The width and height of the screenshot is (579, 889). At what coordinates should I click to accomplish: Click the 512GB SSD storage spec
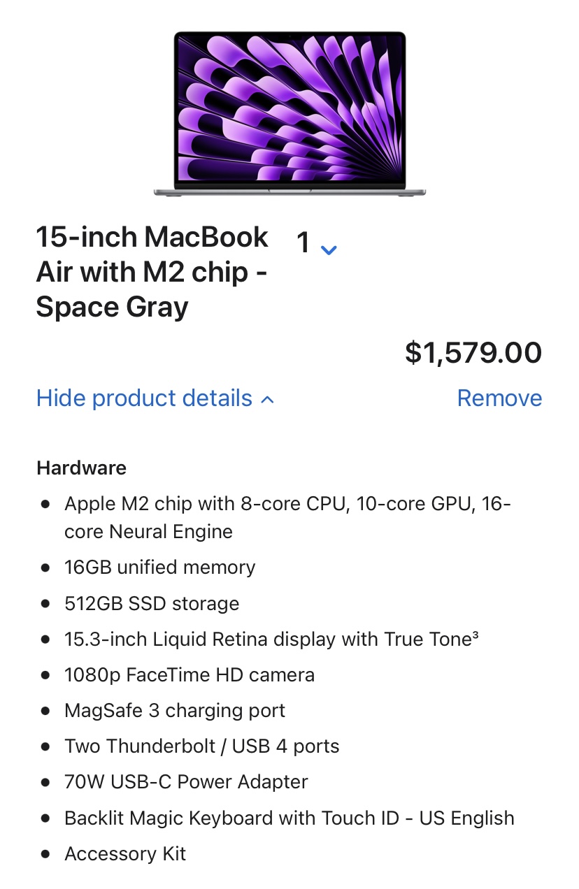click(151, 603)
